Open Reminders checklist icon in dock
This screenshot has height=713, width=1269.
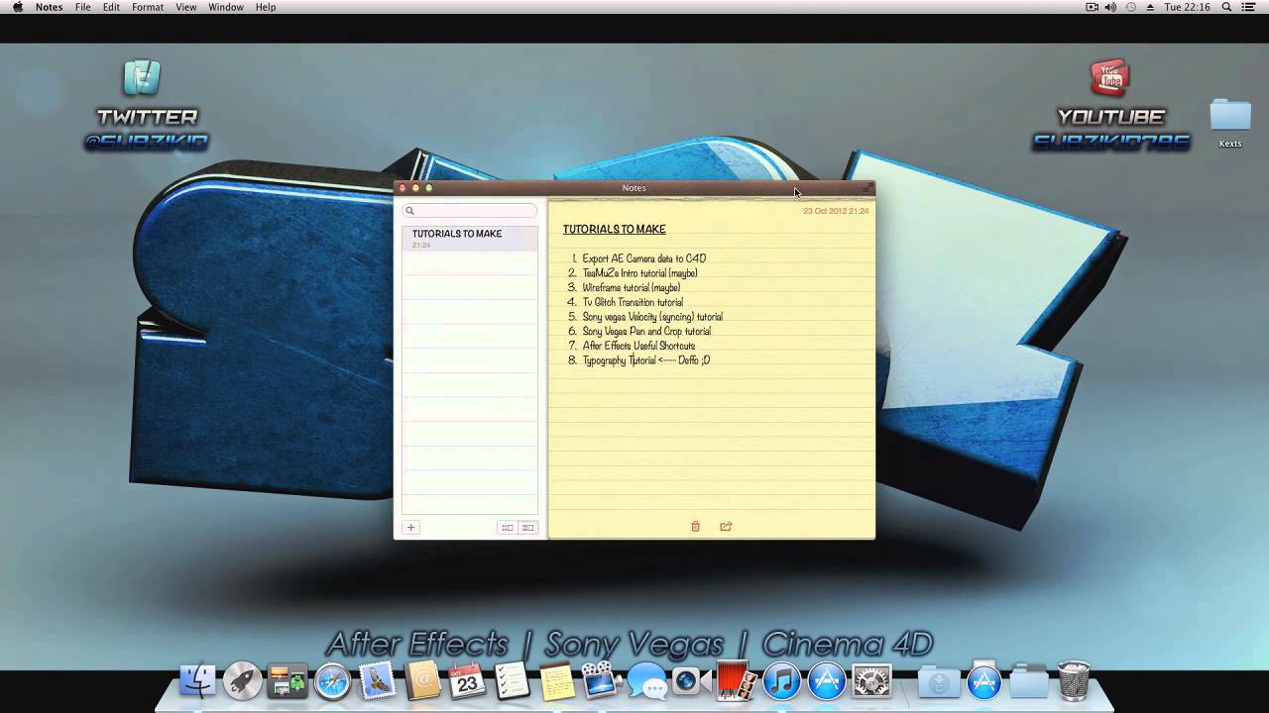[513, 681]
